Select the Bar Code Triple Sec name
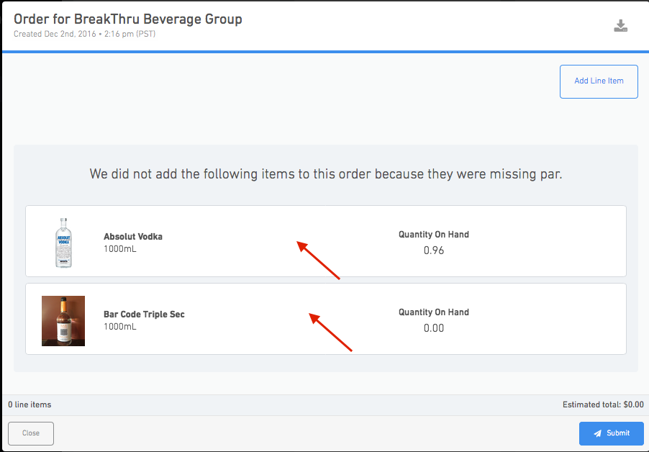Screen dimensions: 649x452 (144, 315)
